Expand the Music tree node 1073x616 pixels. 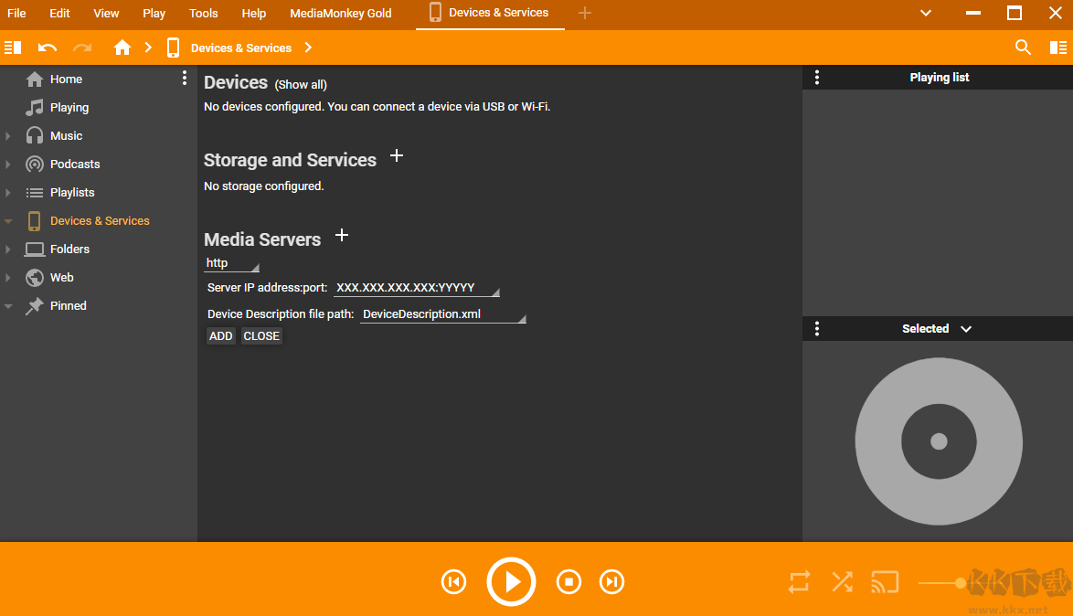(8, 136)
